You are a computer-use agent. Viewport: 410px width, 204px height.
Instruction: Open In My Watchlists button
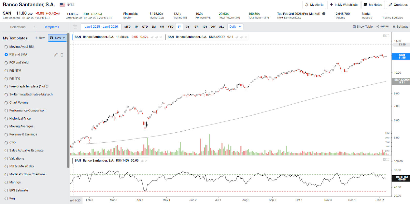[344, 5]
